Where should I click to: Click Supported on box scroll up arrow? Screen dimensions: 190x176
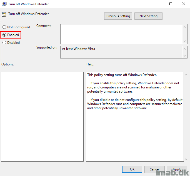[x=184, y=49]
